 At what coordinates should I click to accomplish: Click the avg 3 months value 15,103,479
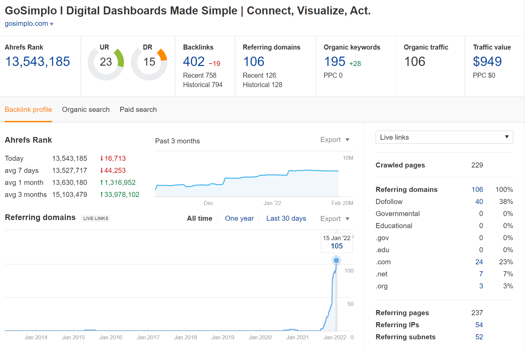70,195
